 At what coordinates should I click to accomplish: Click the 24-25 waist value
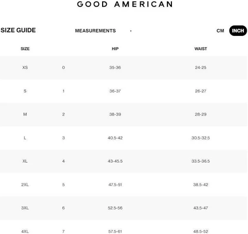pos(200,67)
